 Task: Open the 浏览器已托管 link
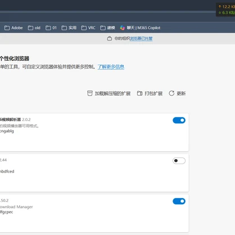(x=141, y=38)
